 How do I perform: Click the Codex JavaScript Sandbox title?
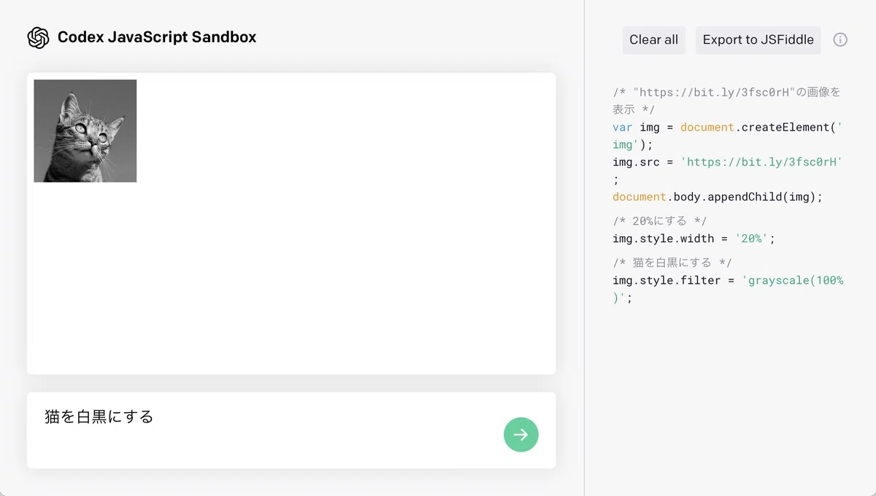click(x=157, y=37)
